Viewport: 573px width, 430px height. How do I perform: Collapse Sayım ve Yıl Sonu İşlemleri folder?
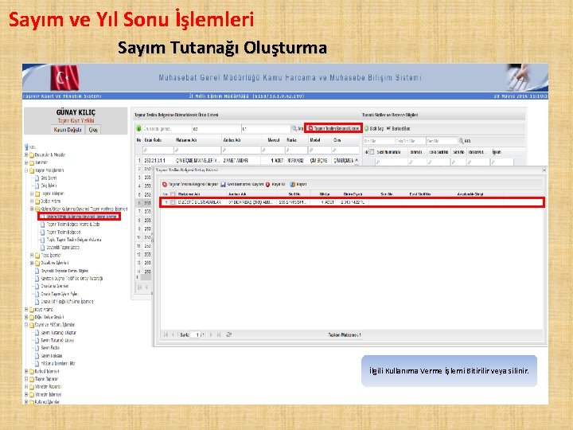26,325
